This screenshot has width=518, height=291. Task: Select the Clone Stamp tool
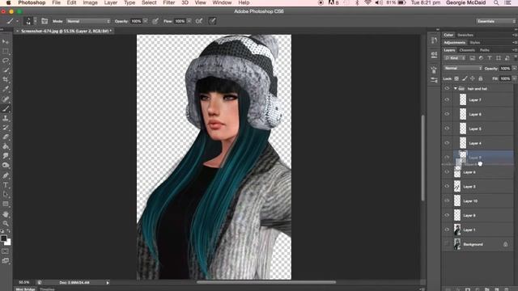[x=6, y=118]
